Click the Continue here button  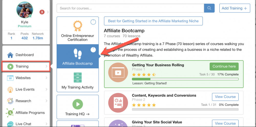[224, 66]
